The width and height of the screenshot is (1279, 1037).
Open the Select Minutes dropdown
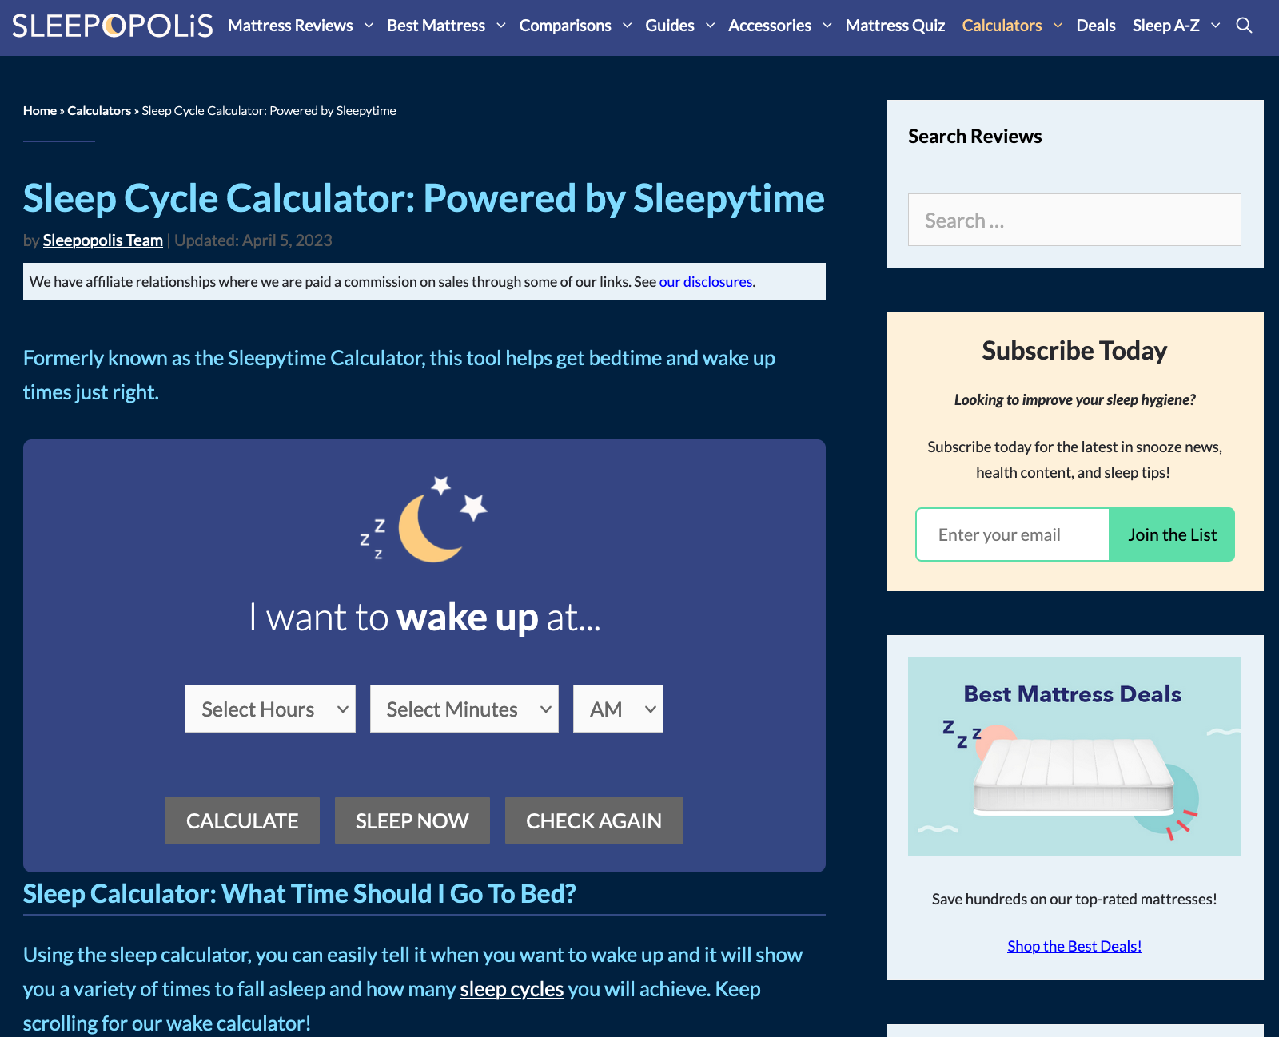(464, 709)
